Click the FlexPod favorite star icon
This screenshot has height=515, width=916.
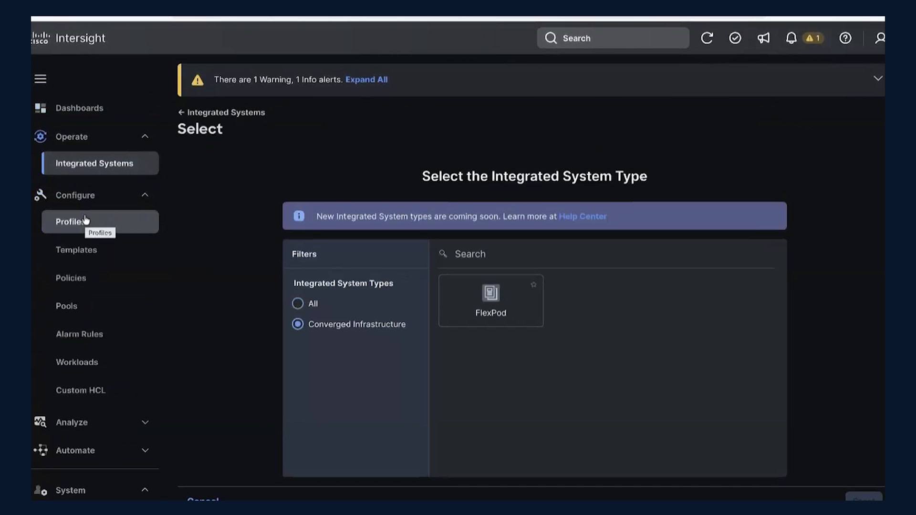point(533,285)
